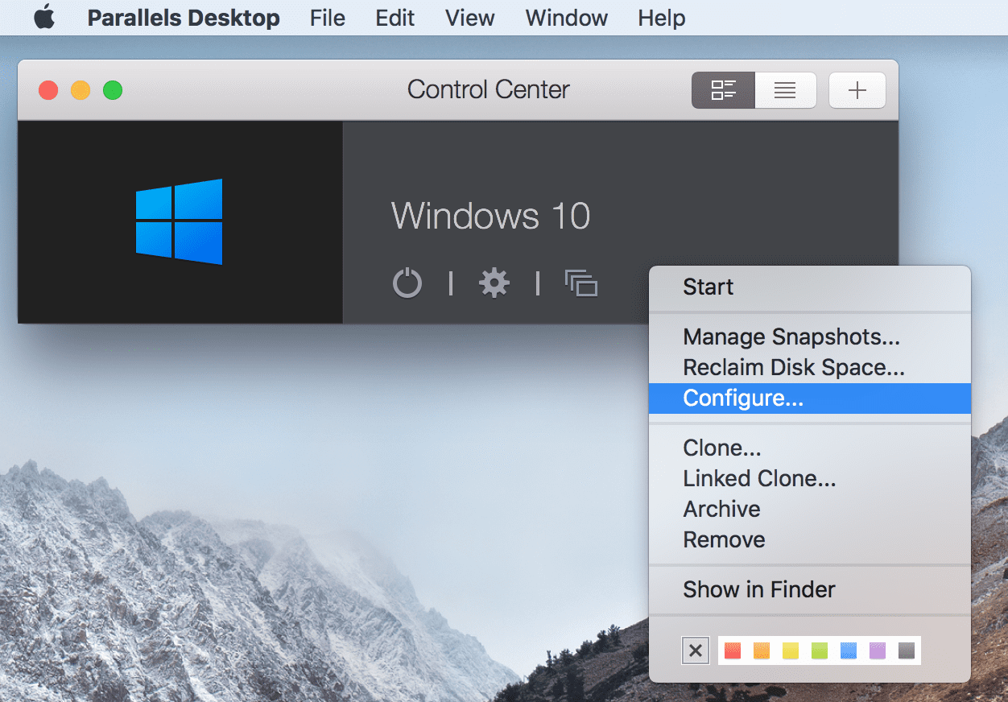This screenshot has width=1008, height=702.
Task: Apply the orange color tag
Action: coord(762,650)
